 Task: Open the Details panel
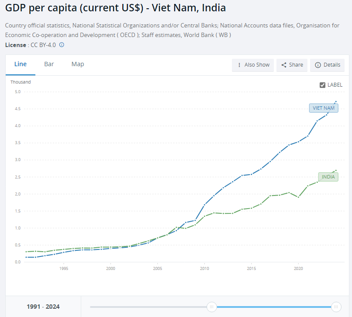pyautogui.click(x=327, y=65)
